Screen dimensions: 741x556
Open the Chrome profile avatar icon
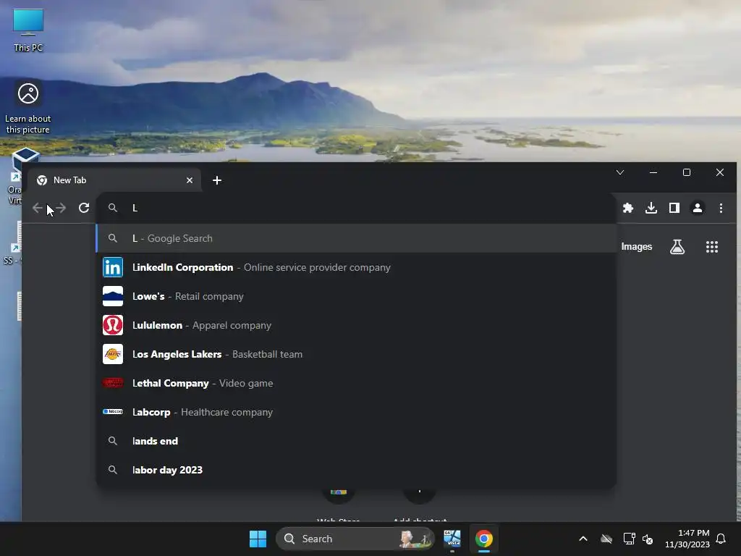[698, 208]
